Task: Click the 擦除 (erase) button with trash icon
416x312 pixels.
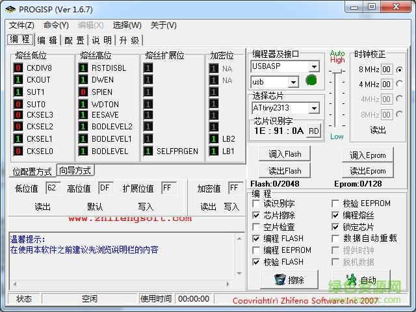Action: coord(289,279)
